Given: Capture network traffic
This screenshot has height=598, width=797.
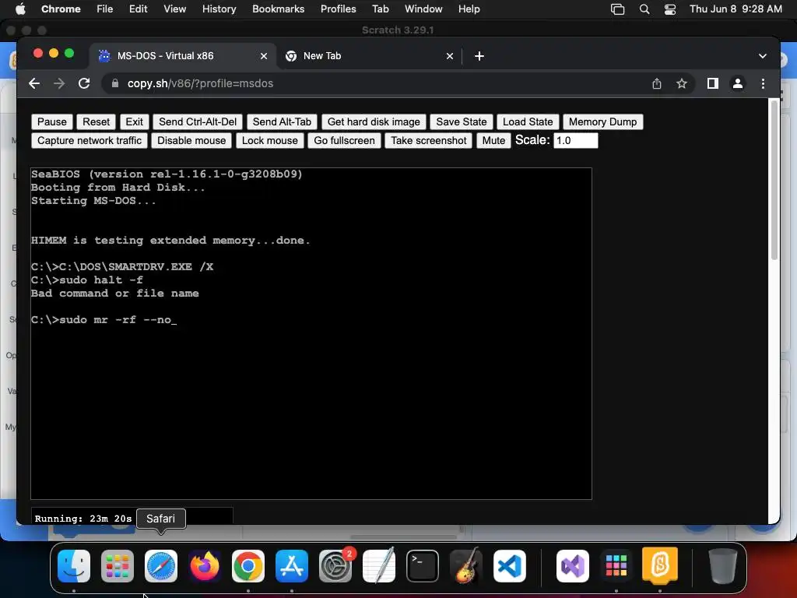Looking at the screenshot, I should point(90,140).
